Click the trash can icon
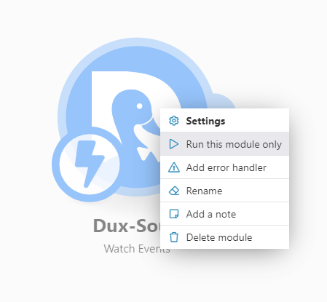Image resolution: width=327 pixels, height=302 pixels. pos(174,237)
